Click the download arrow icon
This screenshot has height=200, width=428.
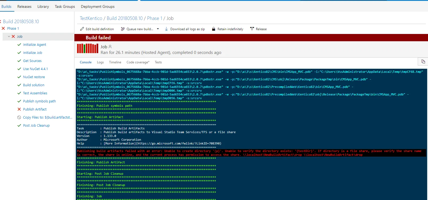coord(166,29)
